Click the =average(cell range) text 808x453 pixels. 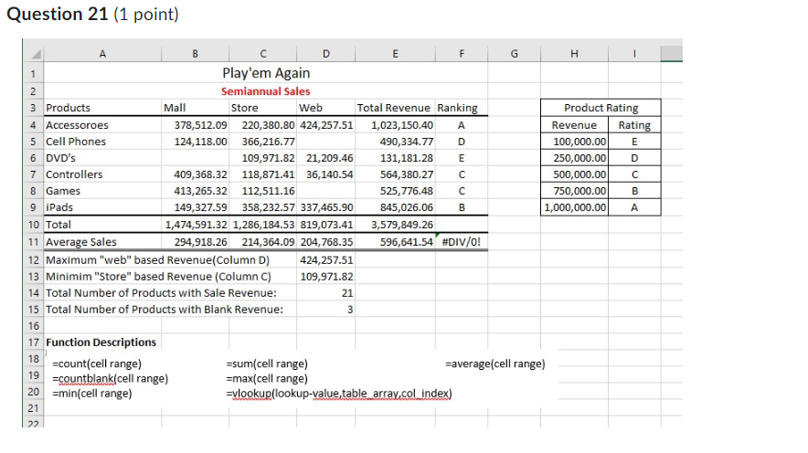pyautogui.click(x=495, y=363)
